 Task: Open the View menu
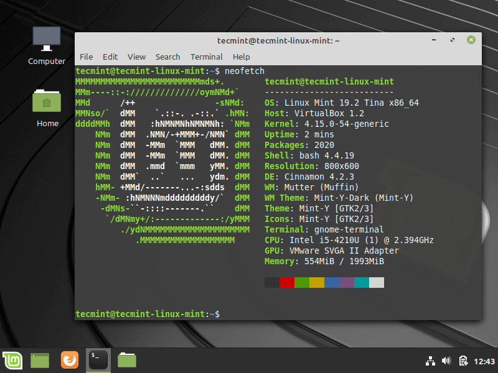136,57
